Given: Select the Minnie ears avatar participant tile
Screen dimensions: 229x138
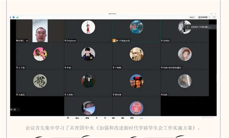Looking at the screenshot, I should [x=137, y=83].
